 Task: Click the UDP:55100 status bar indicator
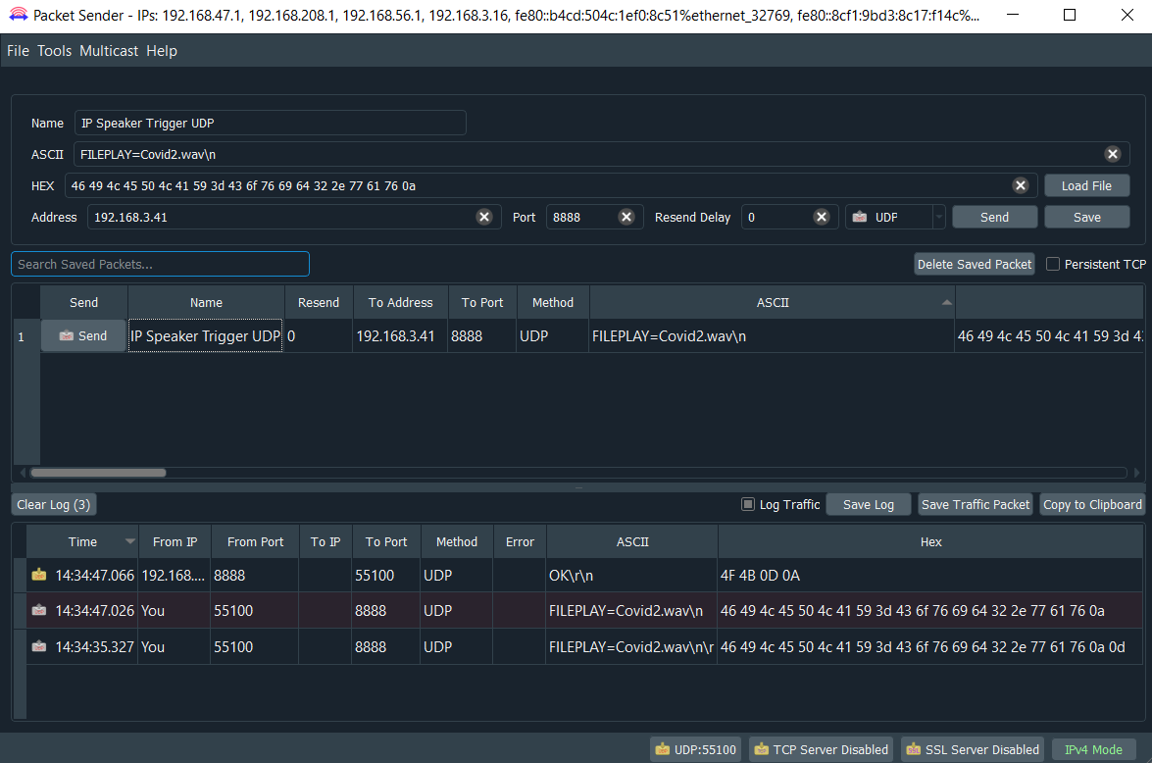695,749
